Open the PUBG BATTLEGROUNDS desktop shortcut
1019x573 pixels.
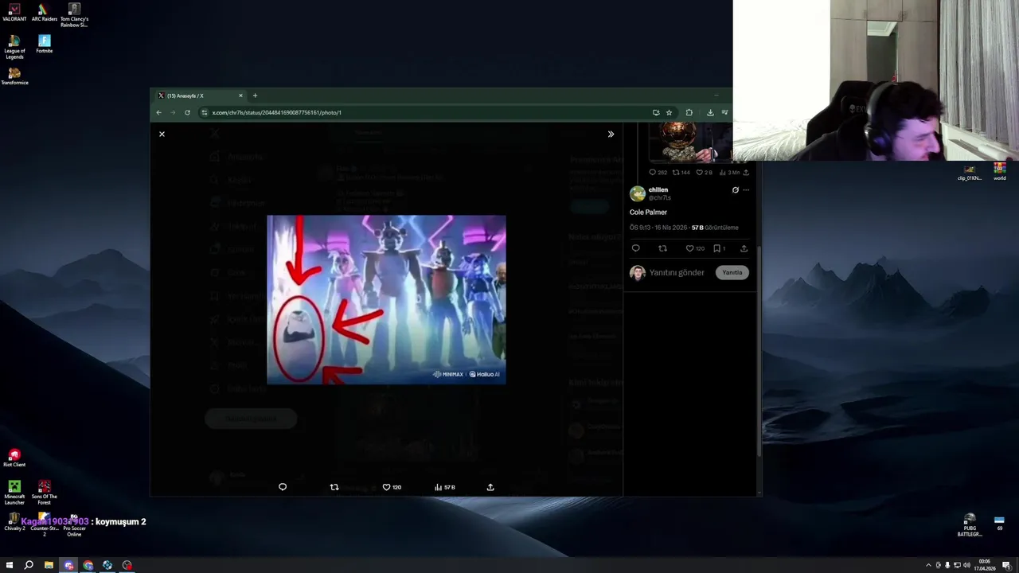pyautogui.click(x=970, y=525)
